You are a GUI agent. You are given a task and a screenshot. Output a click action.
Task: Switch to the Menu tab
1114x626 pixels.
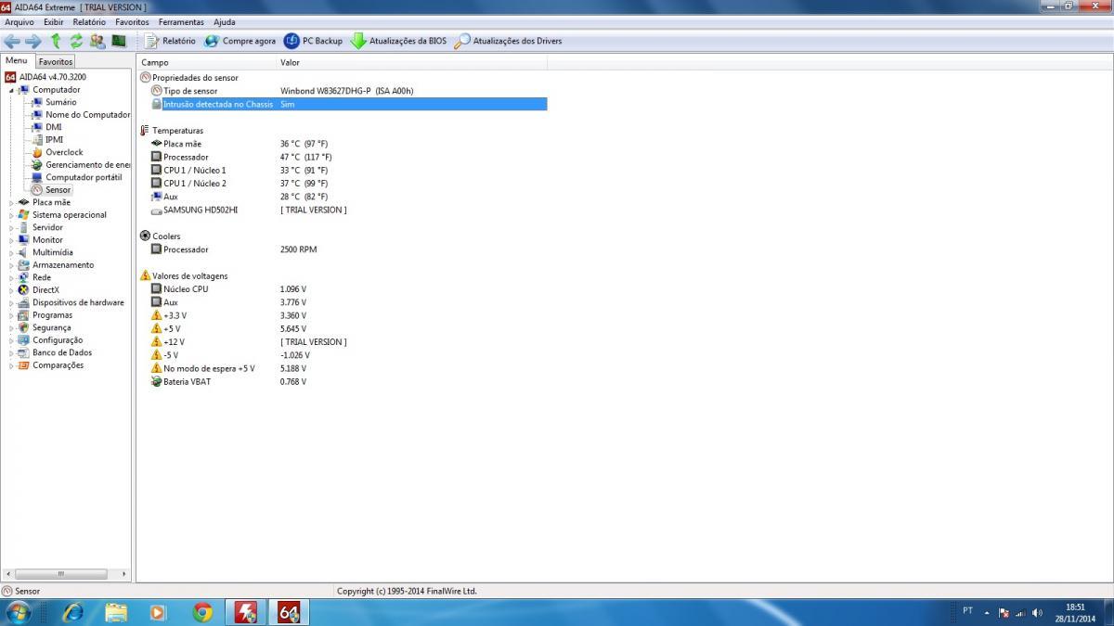point(17,61)
